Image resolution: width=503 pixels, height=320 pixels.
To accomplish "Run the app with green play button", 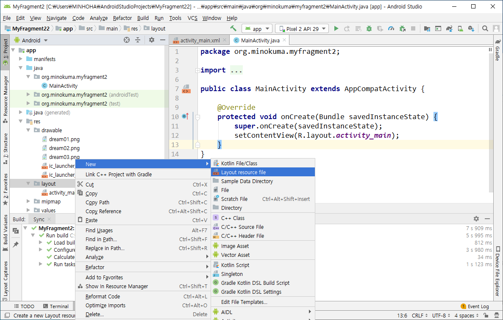I will tap(336, 28).
